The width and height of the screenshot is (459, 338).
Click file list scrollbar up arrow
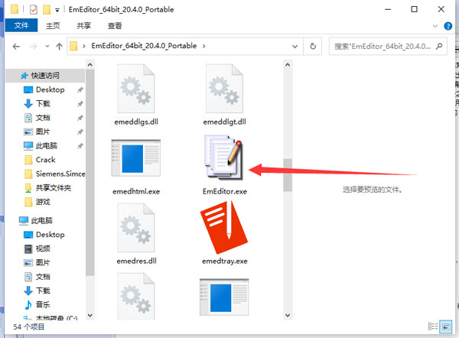(x=288, y=65)
